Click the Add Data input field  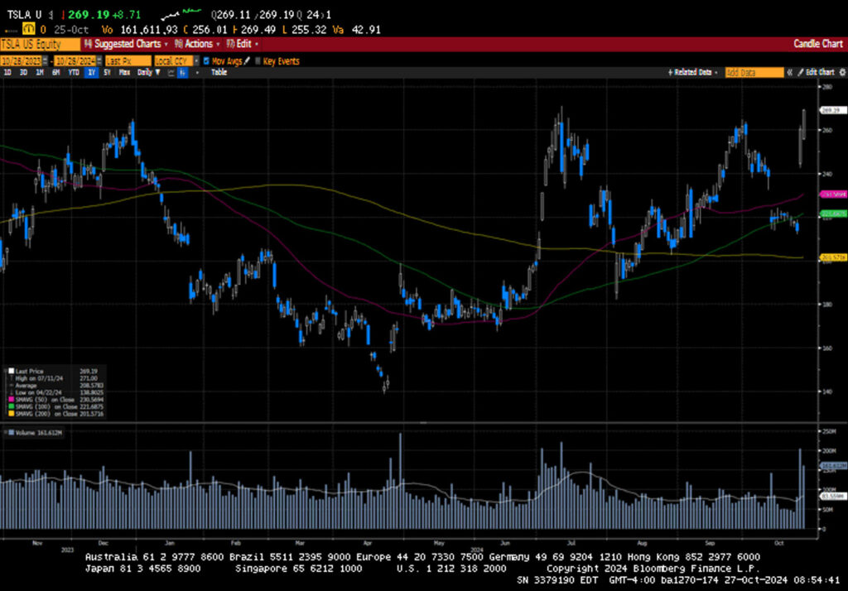754,73
